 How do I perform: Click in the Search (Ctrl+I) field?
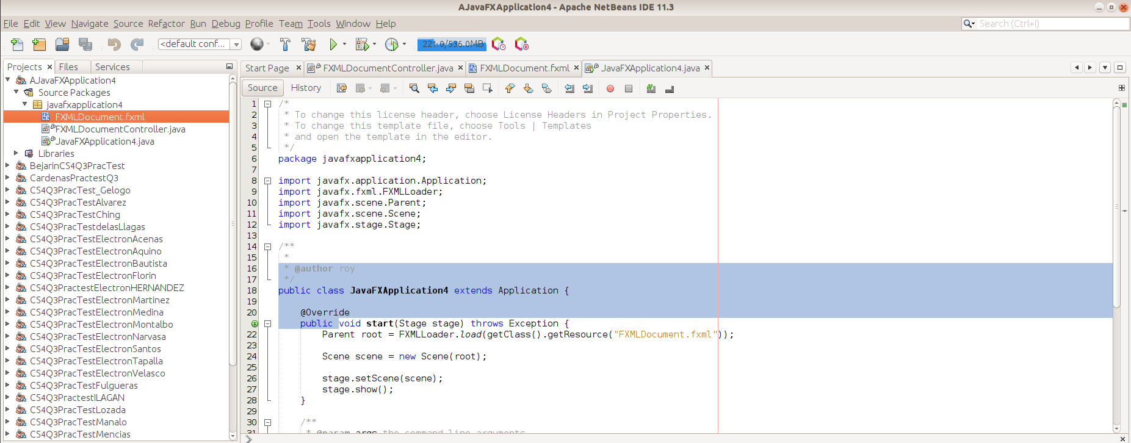coord(1052,24)
